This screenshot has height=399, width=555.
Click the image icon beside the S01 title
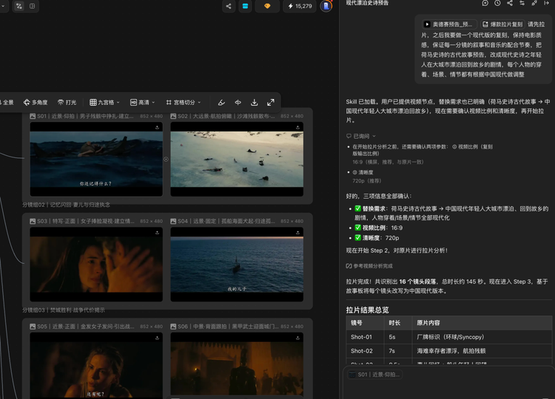tap(33, 116)
